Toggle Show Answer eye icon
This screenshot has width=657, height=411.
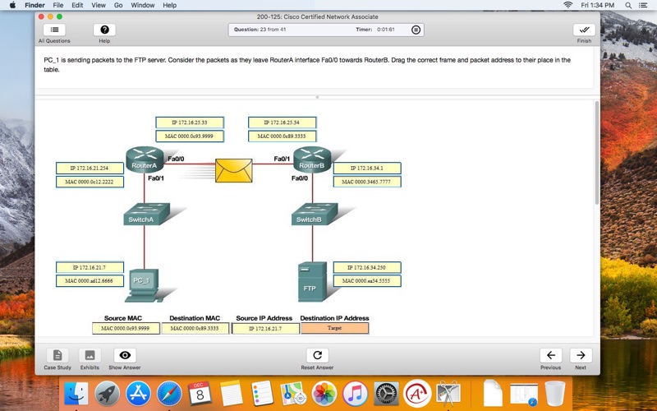point(125,355)
